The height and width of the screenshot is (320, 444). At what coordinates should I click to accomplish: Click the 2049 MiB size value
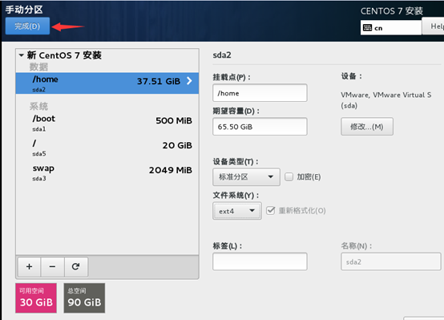pos(171,170)
